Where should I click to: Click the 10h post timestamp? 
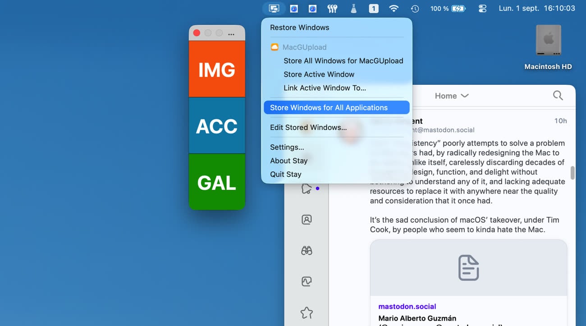560,121
